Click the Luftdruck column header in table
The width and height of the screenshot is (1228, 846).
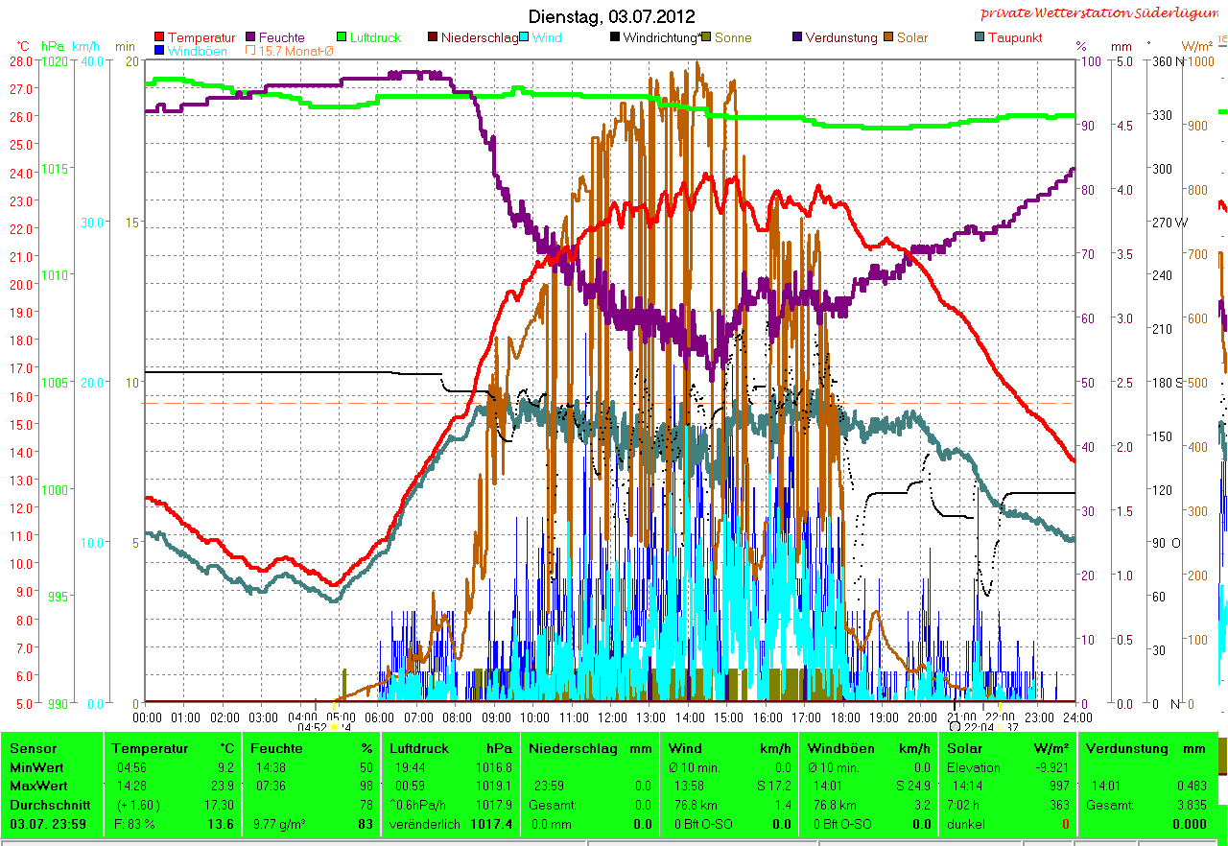(418, 748)
